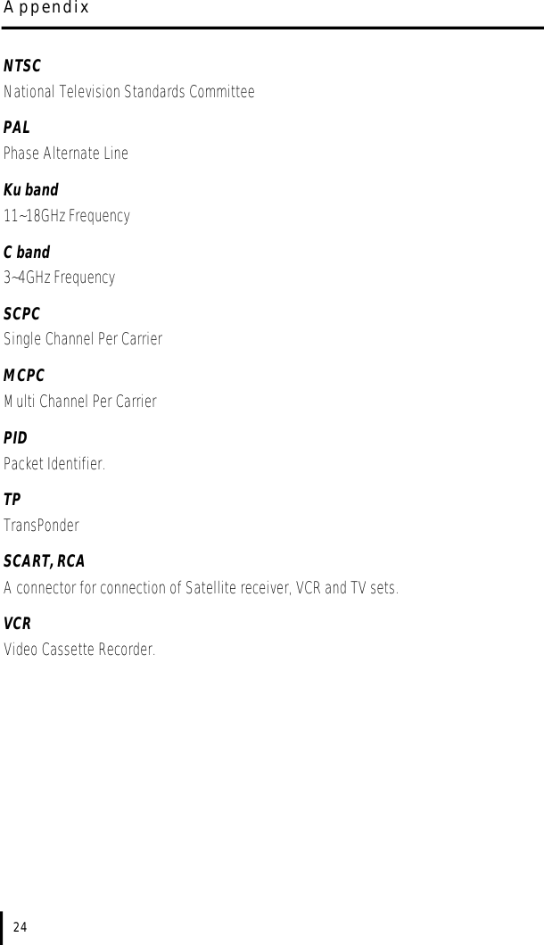Select the C band heading
This screenshot has width=544, height=945.
(27, 253)
